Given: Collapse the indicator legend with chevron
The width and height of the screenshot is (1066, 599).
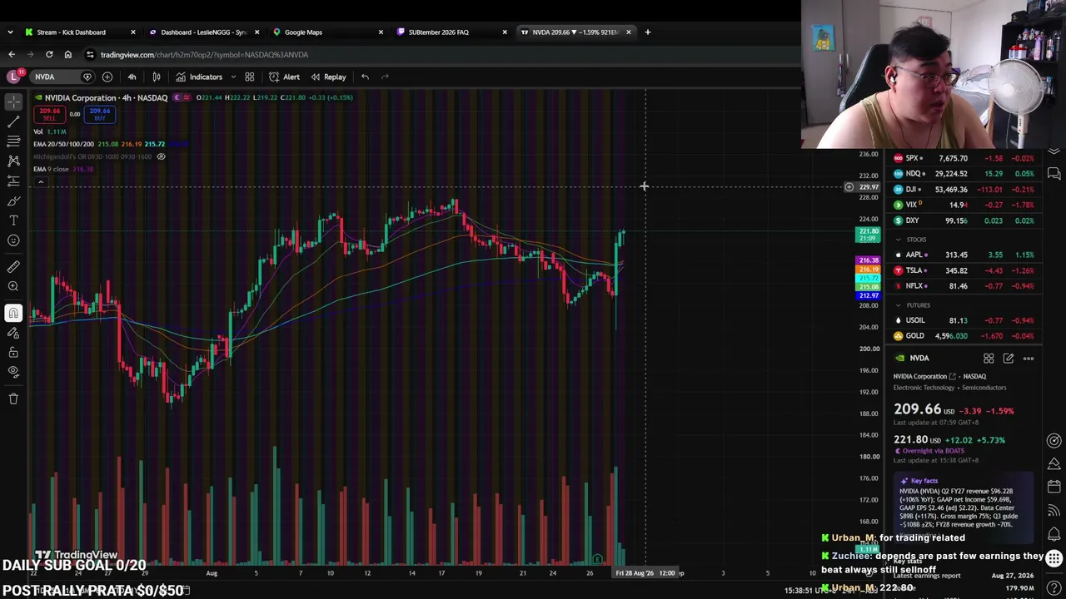Looking at the screenshot, I should [40, 181].
